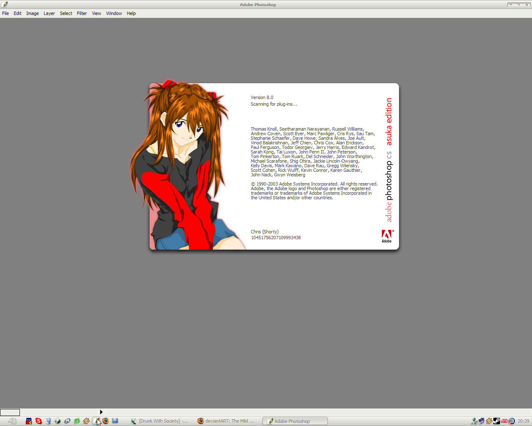Click the Winamp system tray icon

(x=489, y=421)
